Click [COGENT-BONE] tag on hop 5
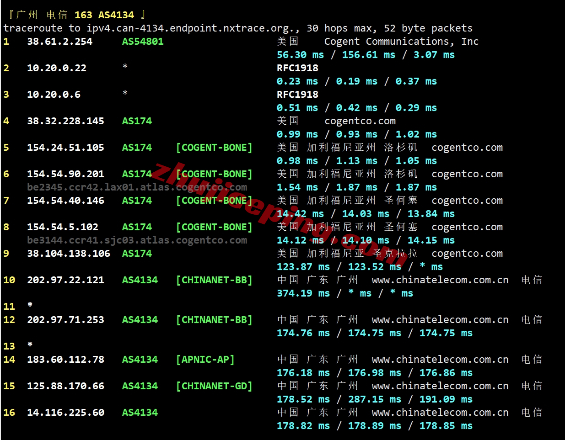Image resolution: width=565 pixels, height=440 pixels. [214, 148]
